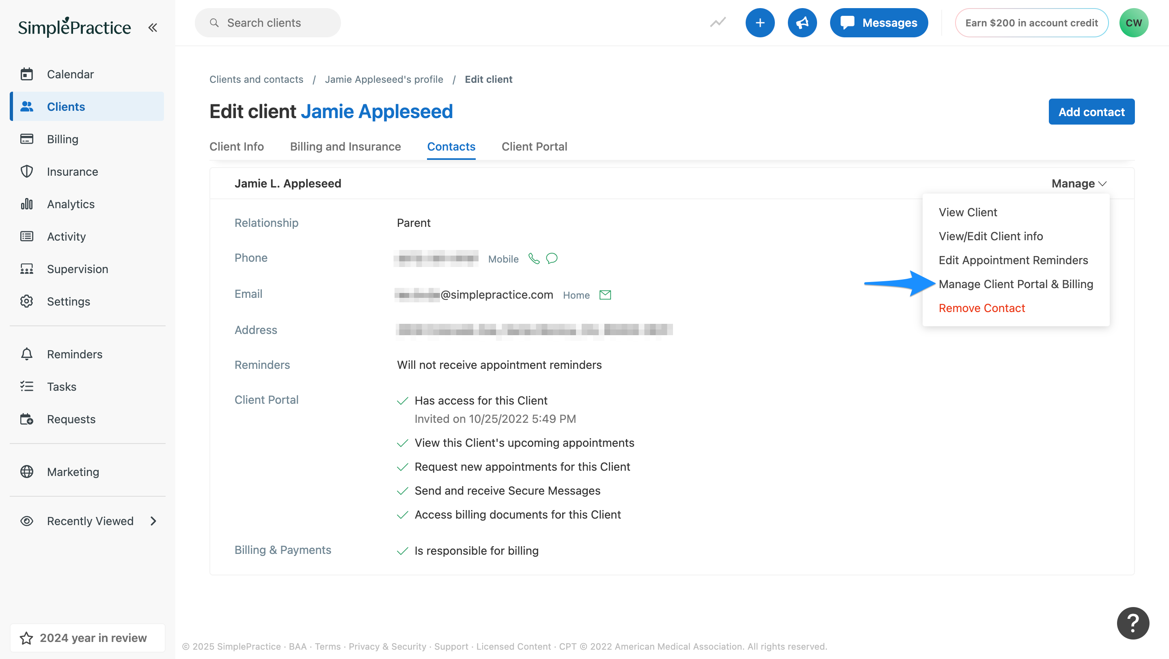
Task: Open Settings gear in sidebar
Action: tap(87, 301)
